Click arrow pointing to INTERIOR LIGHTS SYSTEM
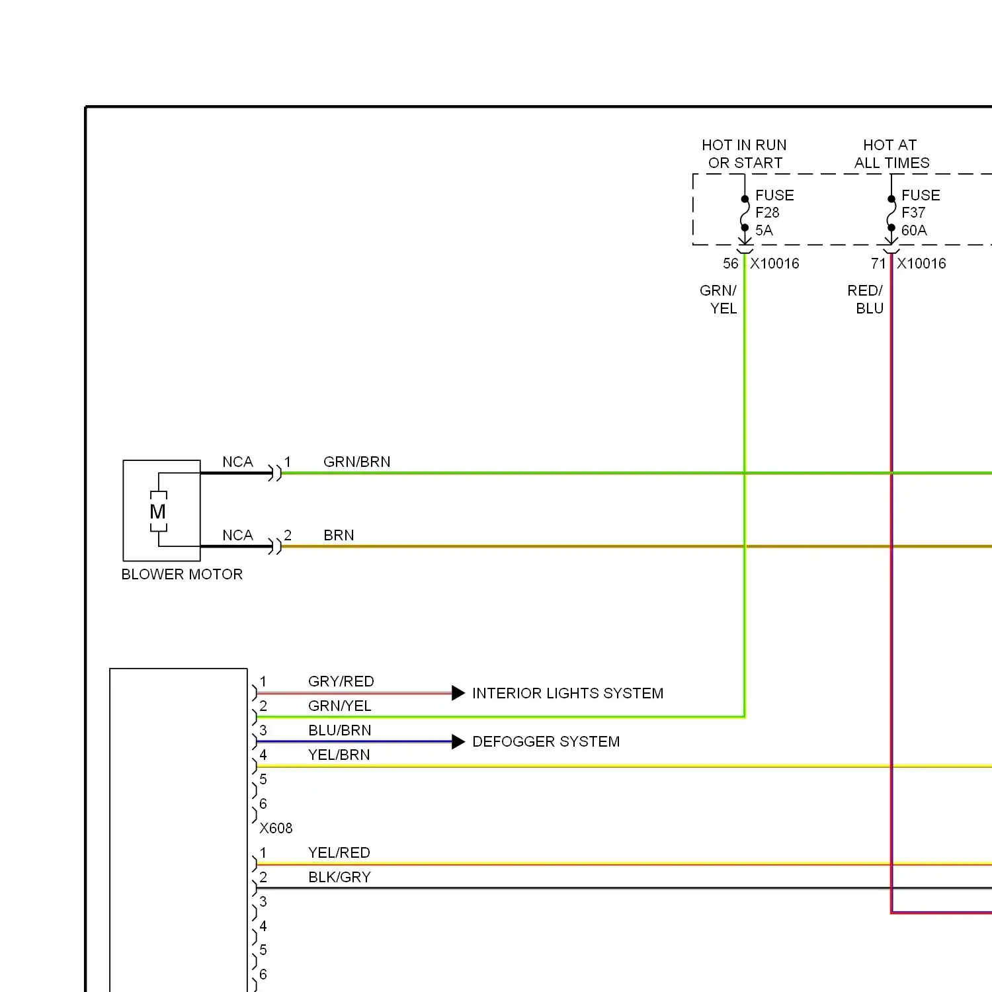Image resolution: width=992 pixels, height=992 pixels. [x=458, y=693]
